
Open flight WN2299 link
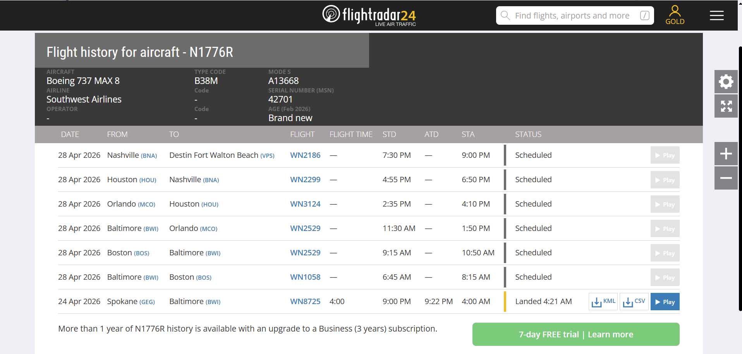coord(305,180)
